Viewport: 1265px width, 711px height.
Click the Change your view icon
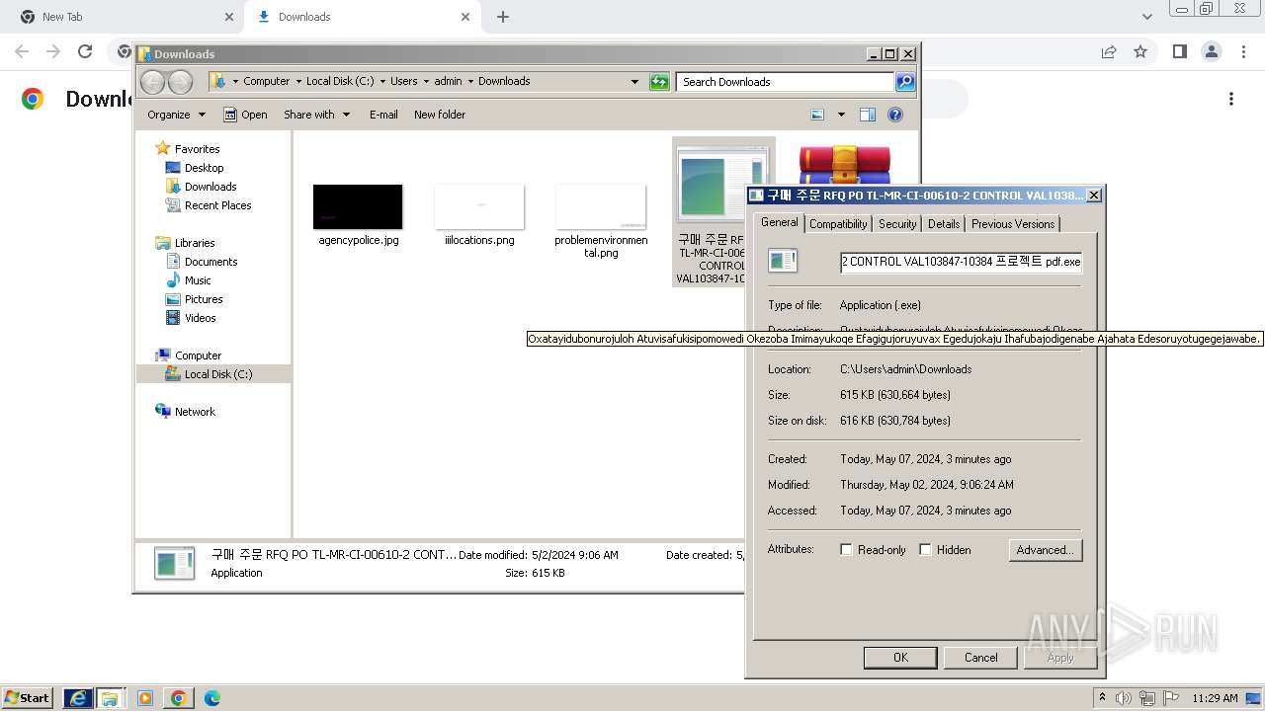[817, 115]
